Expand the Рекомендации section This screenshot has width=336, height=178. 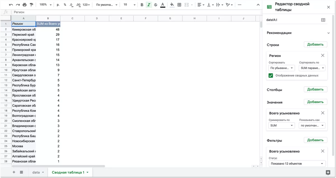click(328, 33)
